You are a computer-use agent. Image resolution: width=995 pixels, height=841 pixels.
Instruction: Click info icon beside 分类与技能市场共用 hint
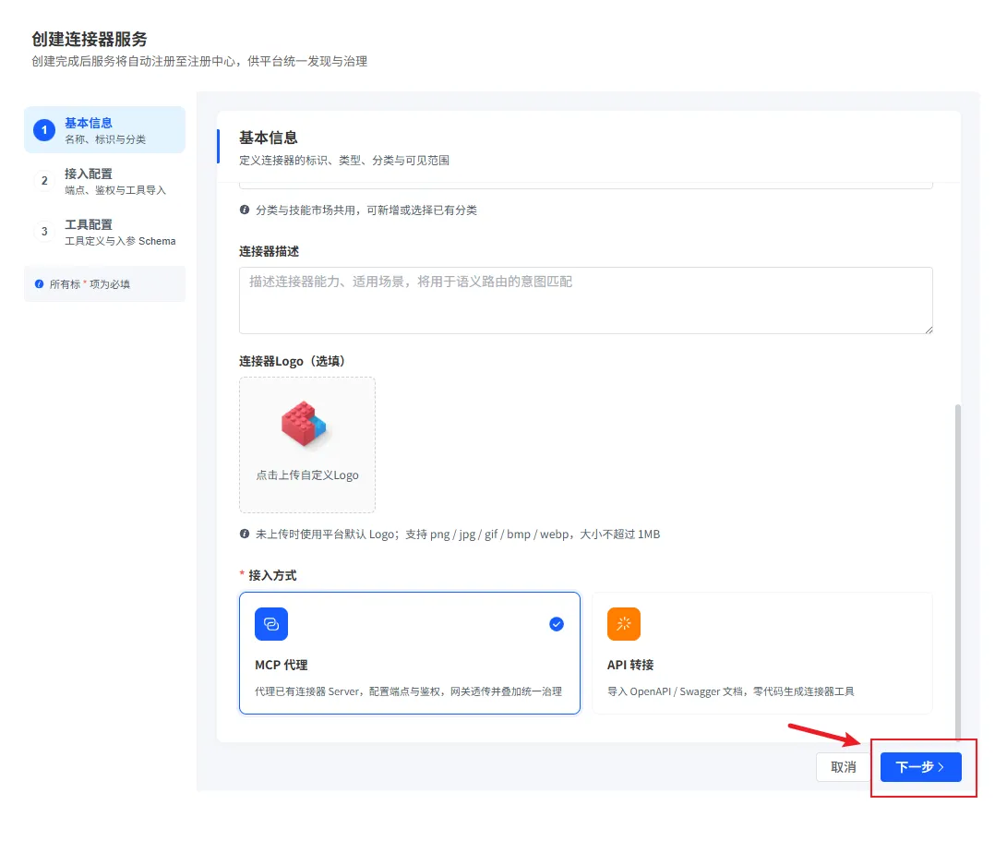[x=245, y=210]
